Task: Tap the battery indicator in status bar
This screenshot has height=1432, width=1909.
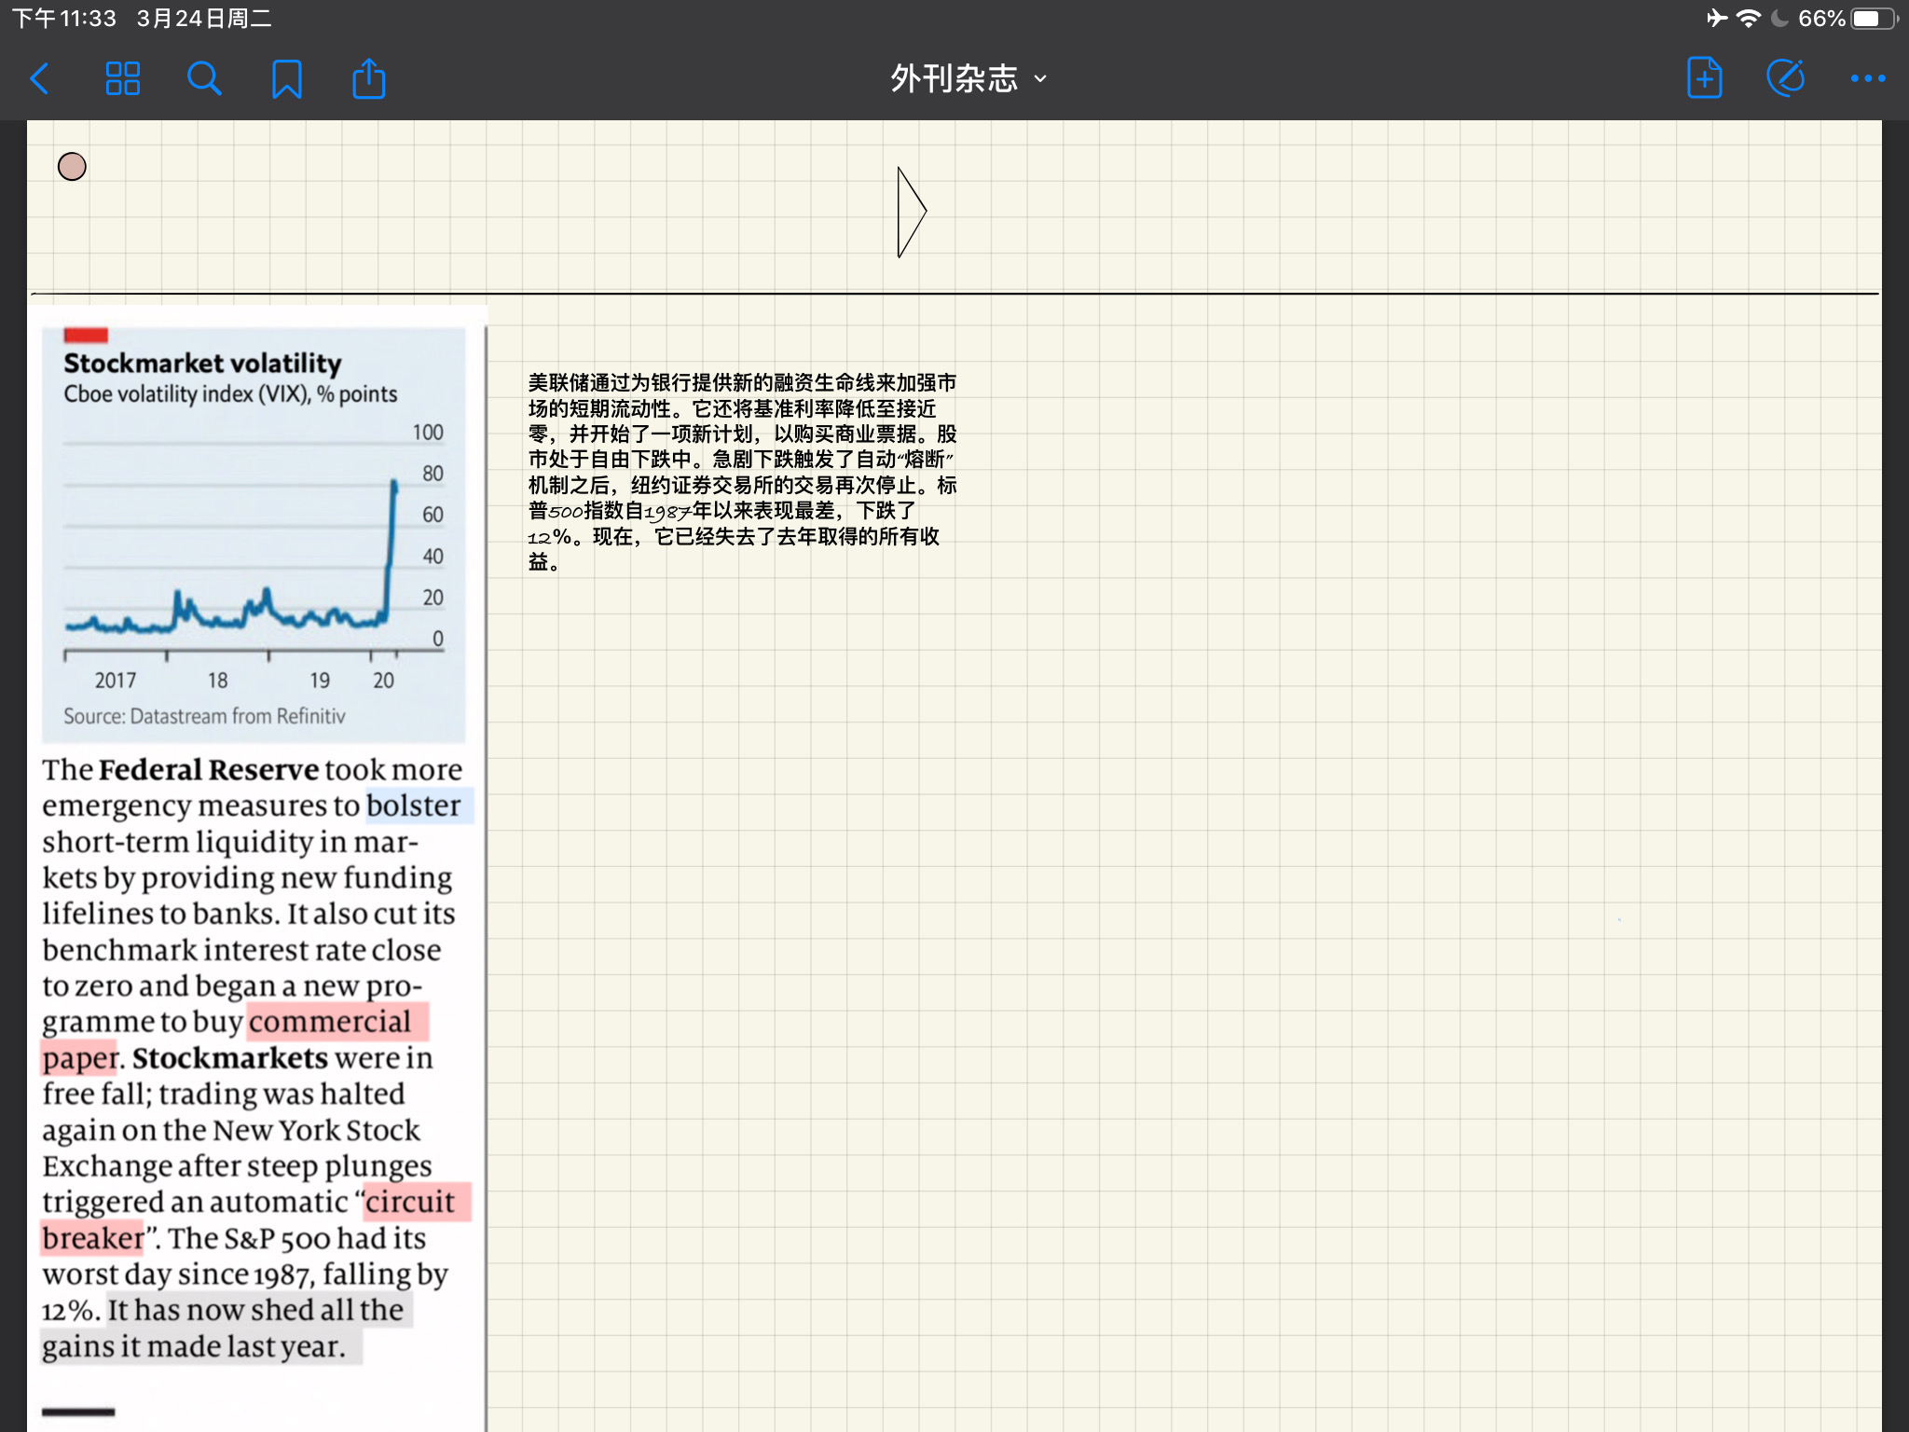Action: click(x=1874, y=19)
